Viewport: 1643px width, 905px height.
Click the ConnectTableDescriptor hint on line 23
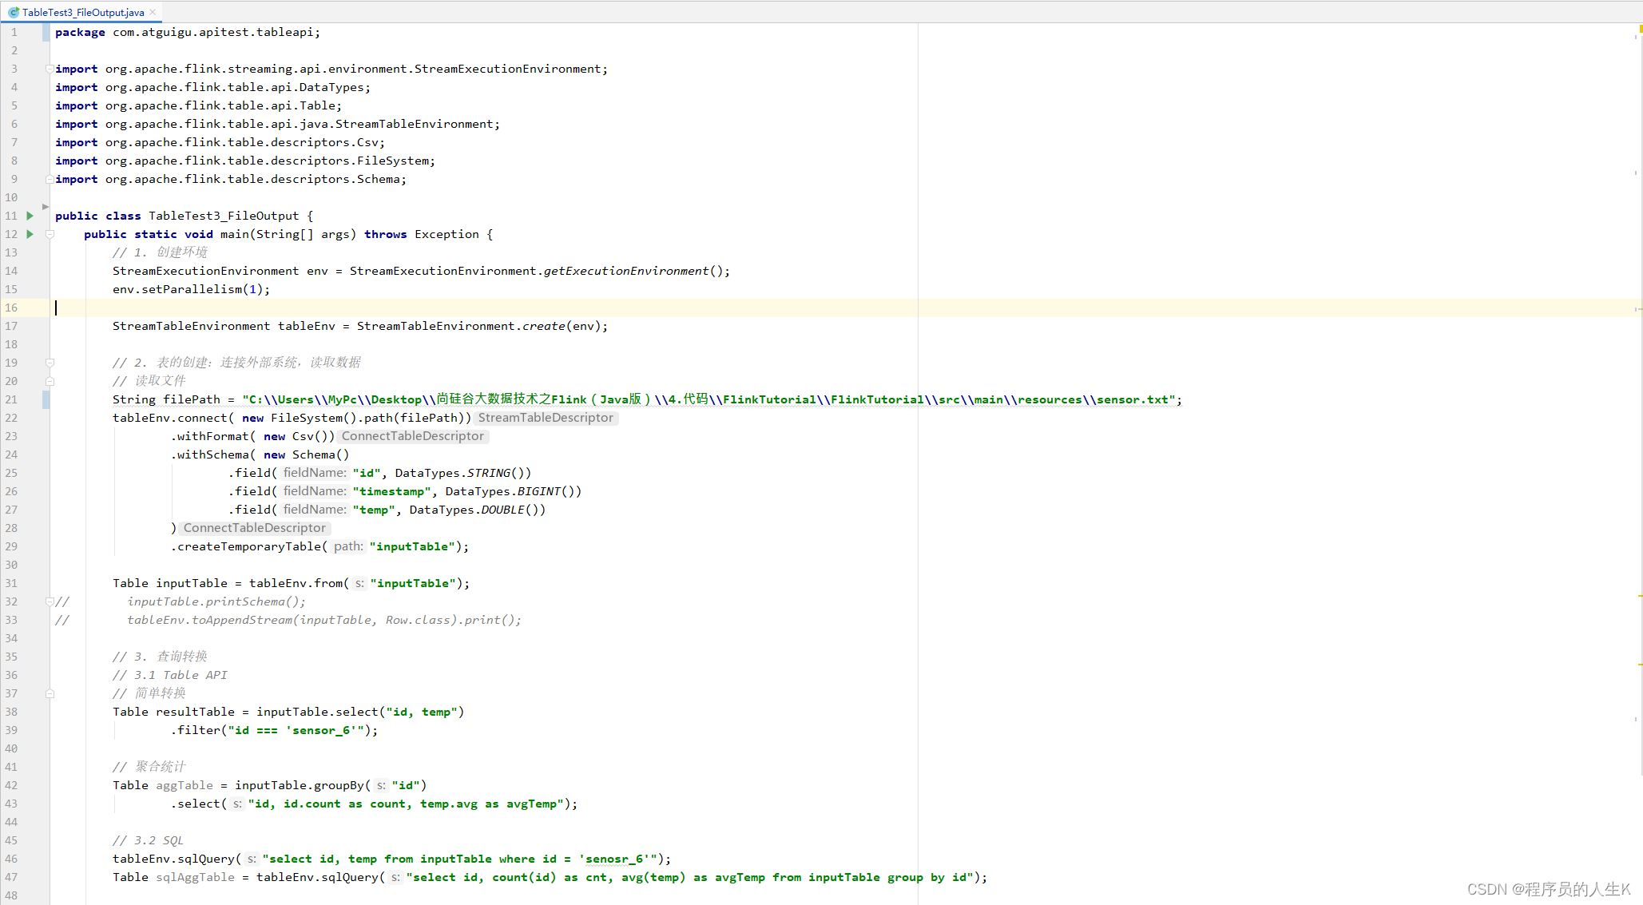412,436
